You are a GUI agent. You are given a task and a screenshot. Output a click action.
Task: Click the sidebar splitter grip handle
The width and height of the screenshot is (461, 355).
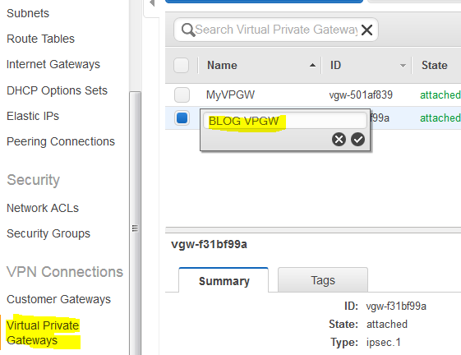pyautogui.click(x=135, y=228)
